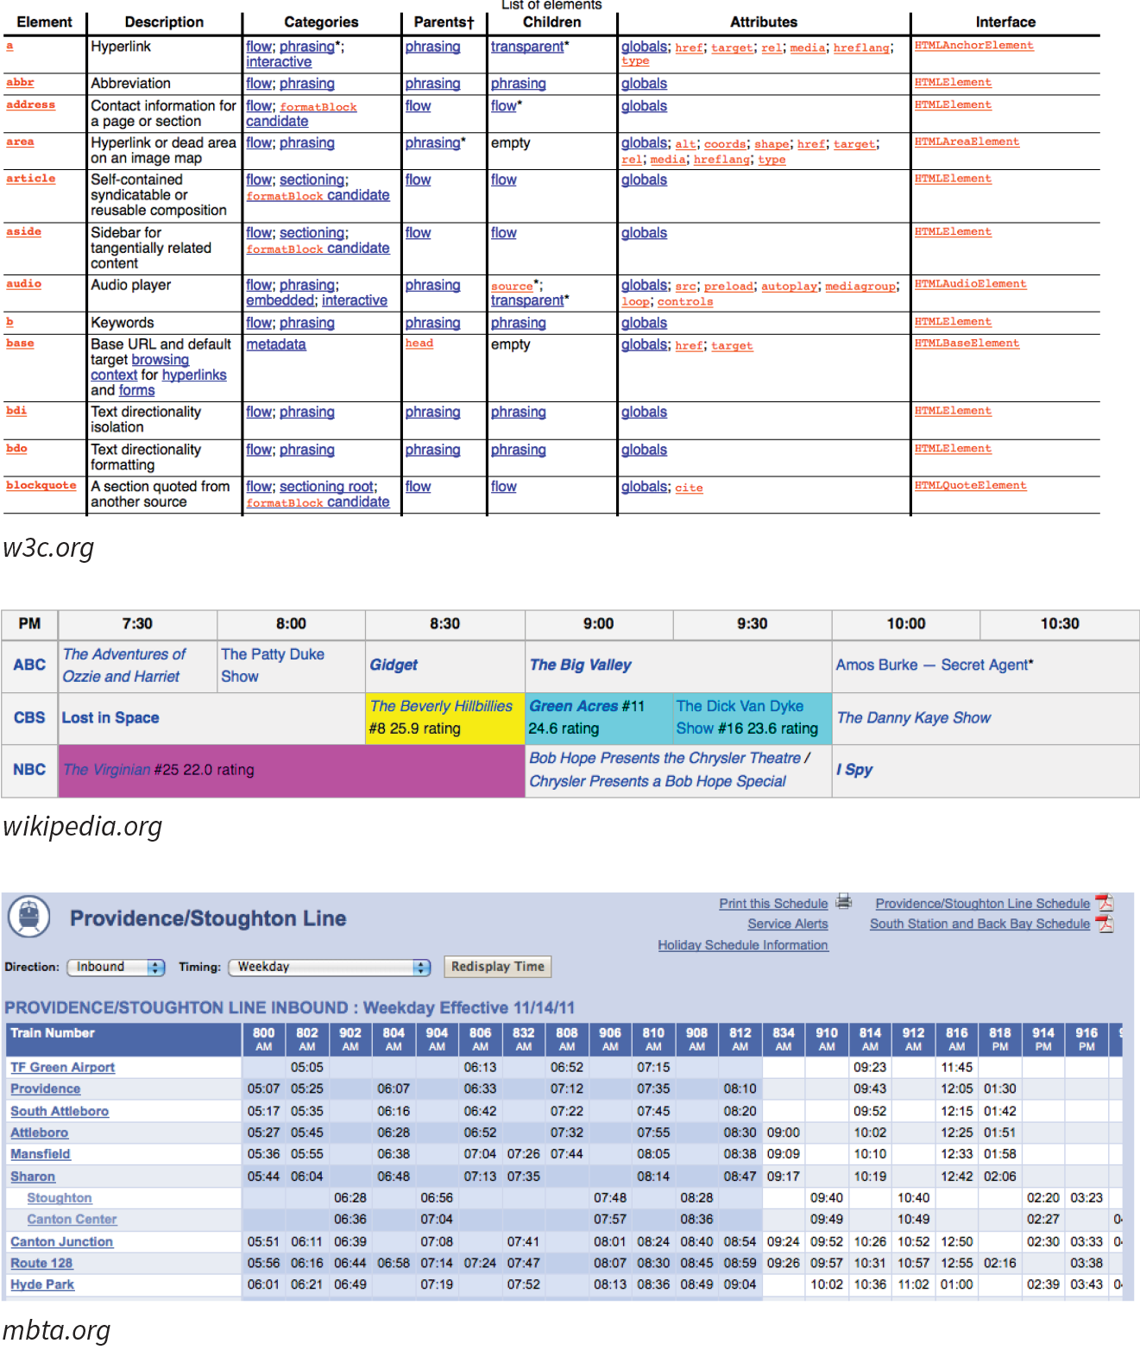
Task: Select the Sharon station link
Action: pyautogui.click(x=33, y=1176)
